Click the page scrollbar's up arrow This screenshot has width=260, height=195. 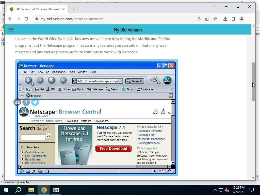click(x=253, y=27)
